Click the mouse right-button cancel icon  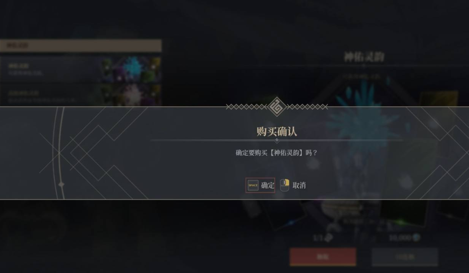tap(284, 185)
